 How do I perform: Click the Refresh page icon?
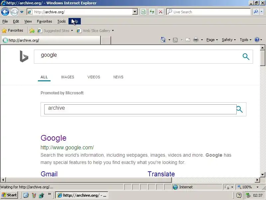(152, 12)
